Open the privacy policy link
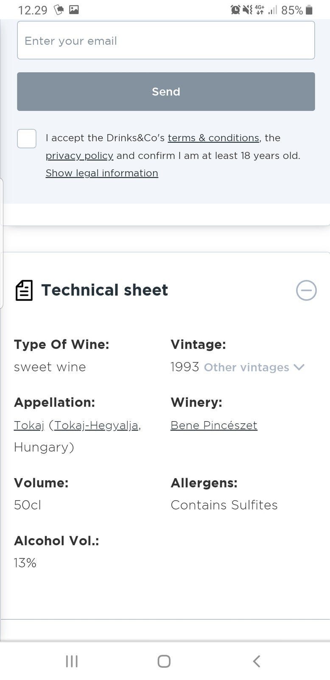Image resolution: width=330 pixels, height=680 pixels. point(79,156)
